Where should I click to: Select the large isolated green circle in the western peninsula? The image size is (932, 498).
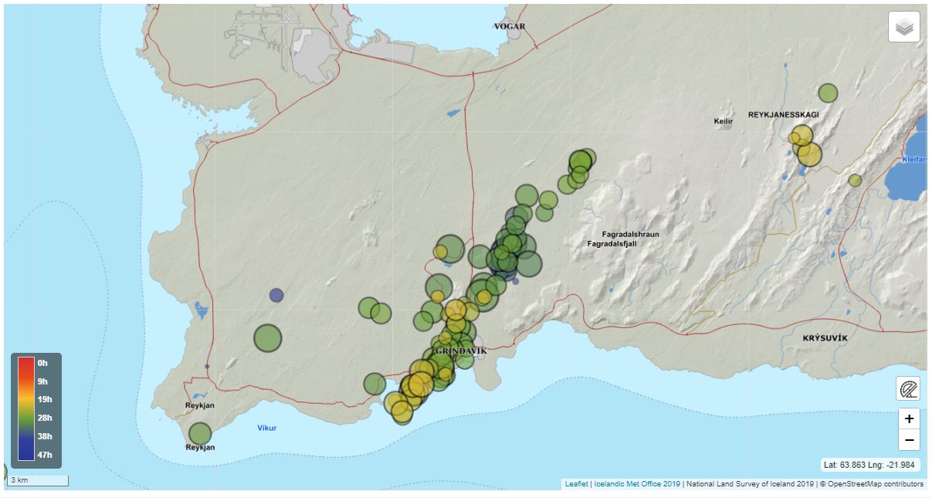click(x=267, y=338)
